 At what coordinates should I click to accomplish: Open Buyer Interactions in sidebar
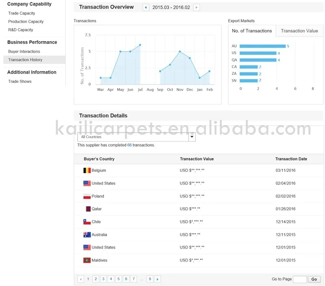pyautogui.click(x=24, y=52)
